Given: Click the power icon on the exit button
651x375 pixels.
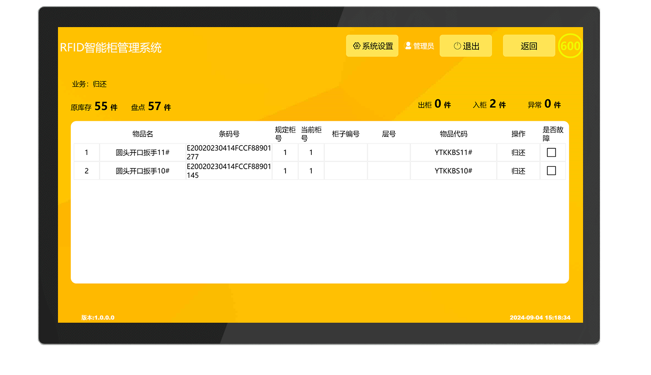Looking at the screenshot, I should click(x=457, y=46).
